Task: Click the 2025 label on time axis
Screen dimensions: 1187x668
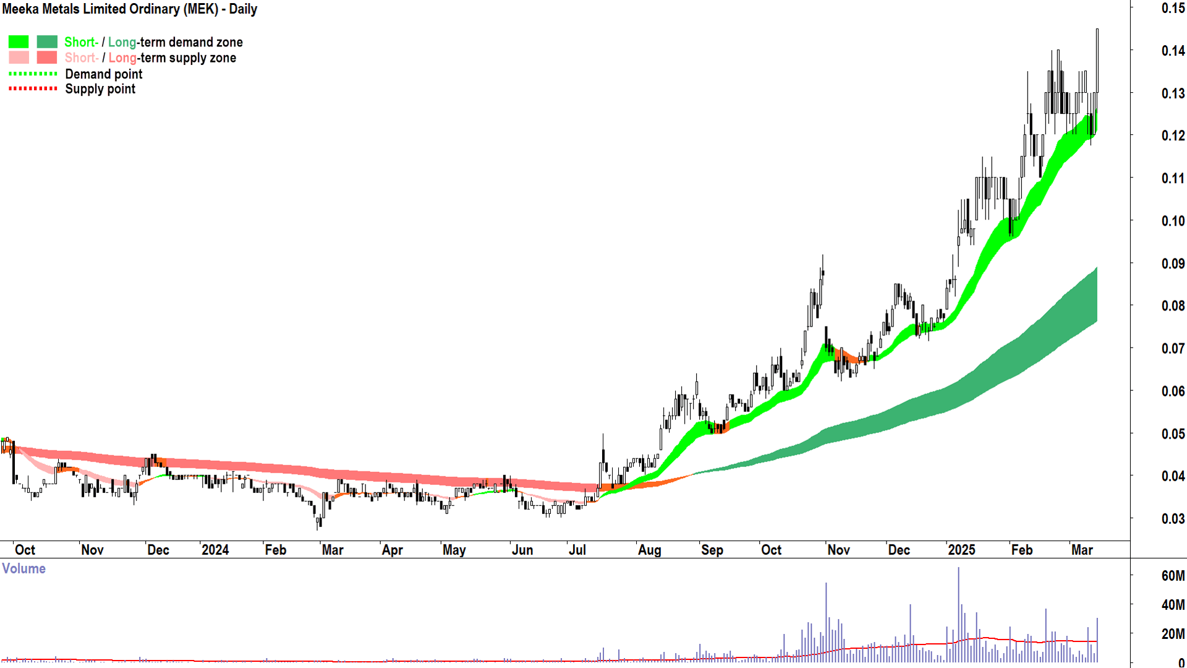Action: pos(961,550)
